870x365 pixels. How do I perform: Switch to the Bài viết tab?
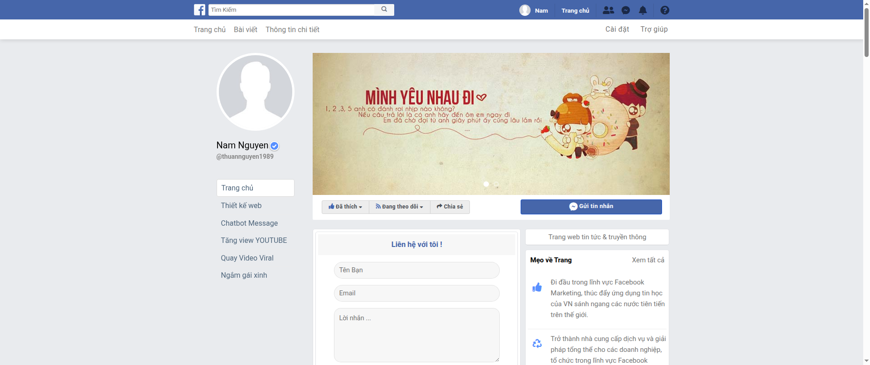click(x=246, y=29)
